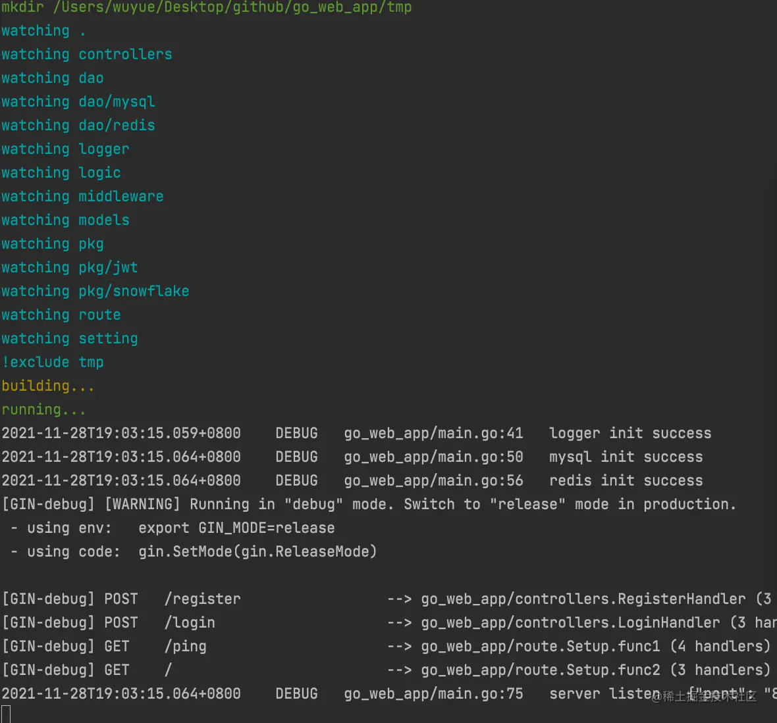The width and height of the screenshot is (777, 723).
Task: Click 'go_web_app/main.go:50' file reference
Action: click(433, 457)
